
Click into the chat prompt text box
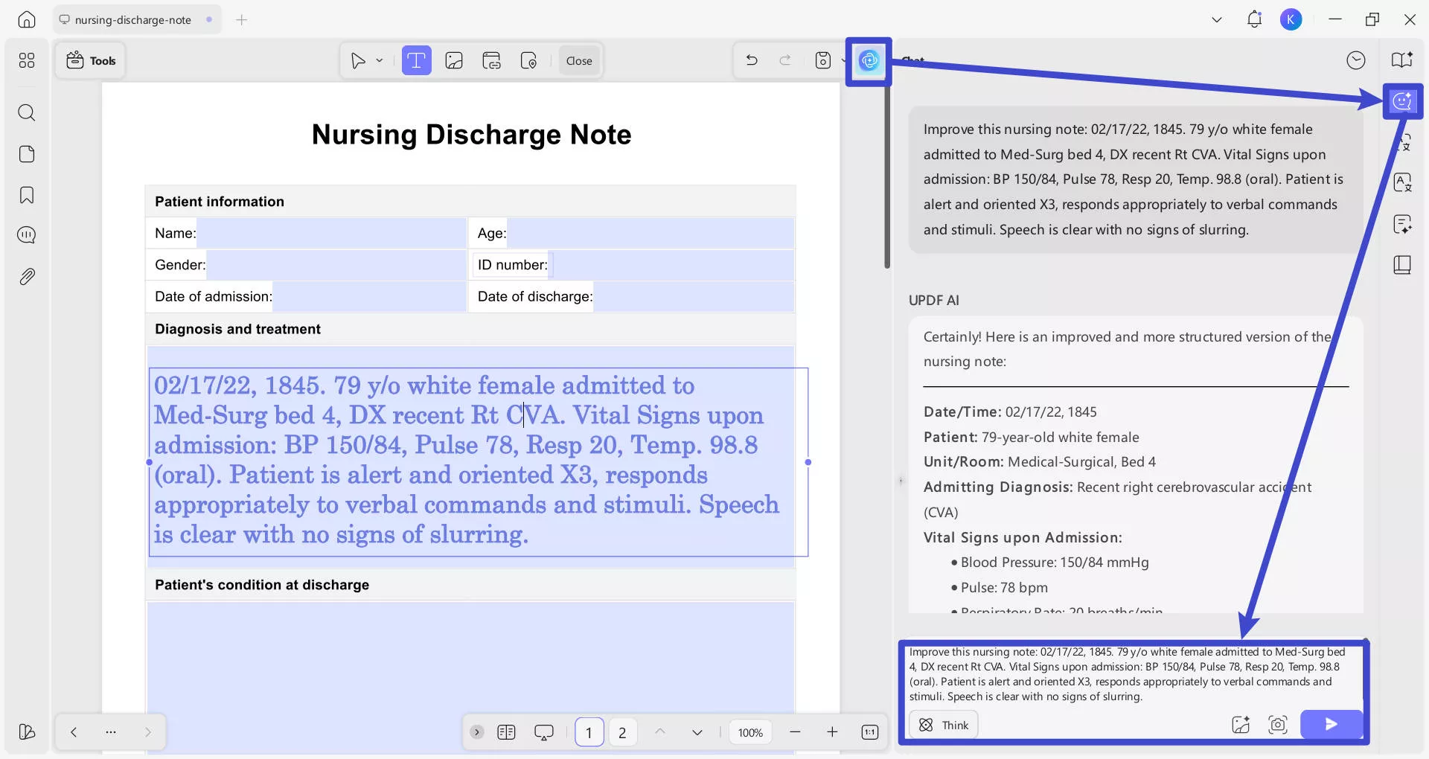1134,674
